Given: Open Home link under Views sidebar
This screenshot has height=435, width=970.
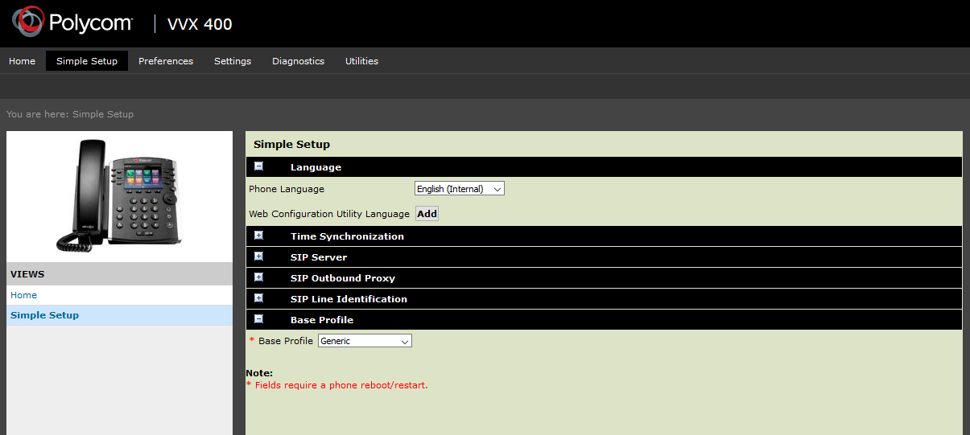Looking at the screenshot, I should pos(23,295).
